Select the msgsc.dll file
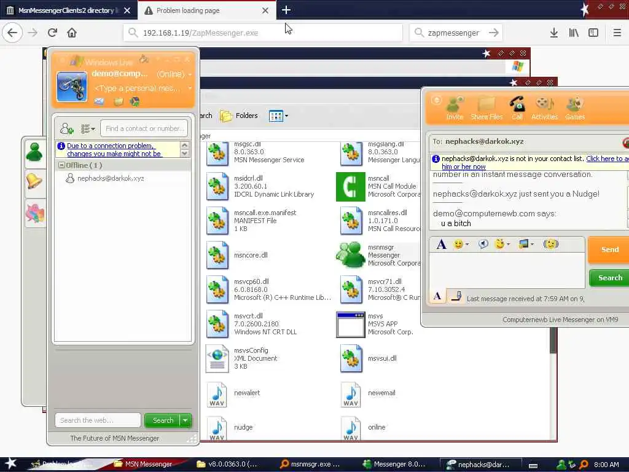 (255, 152)
